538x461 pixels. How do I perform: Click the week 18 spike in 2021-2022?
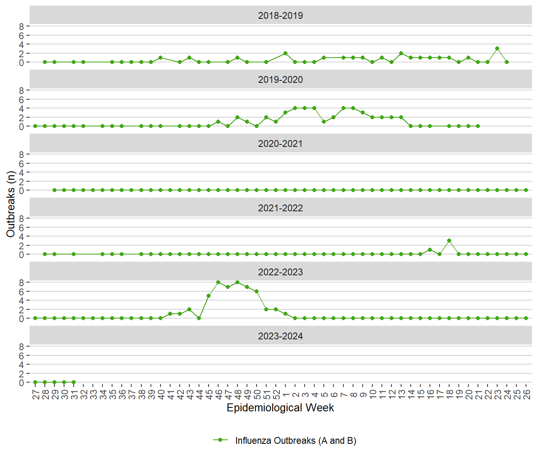(449, 241)
